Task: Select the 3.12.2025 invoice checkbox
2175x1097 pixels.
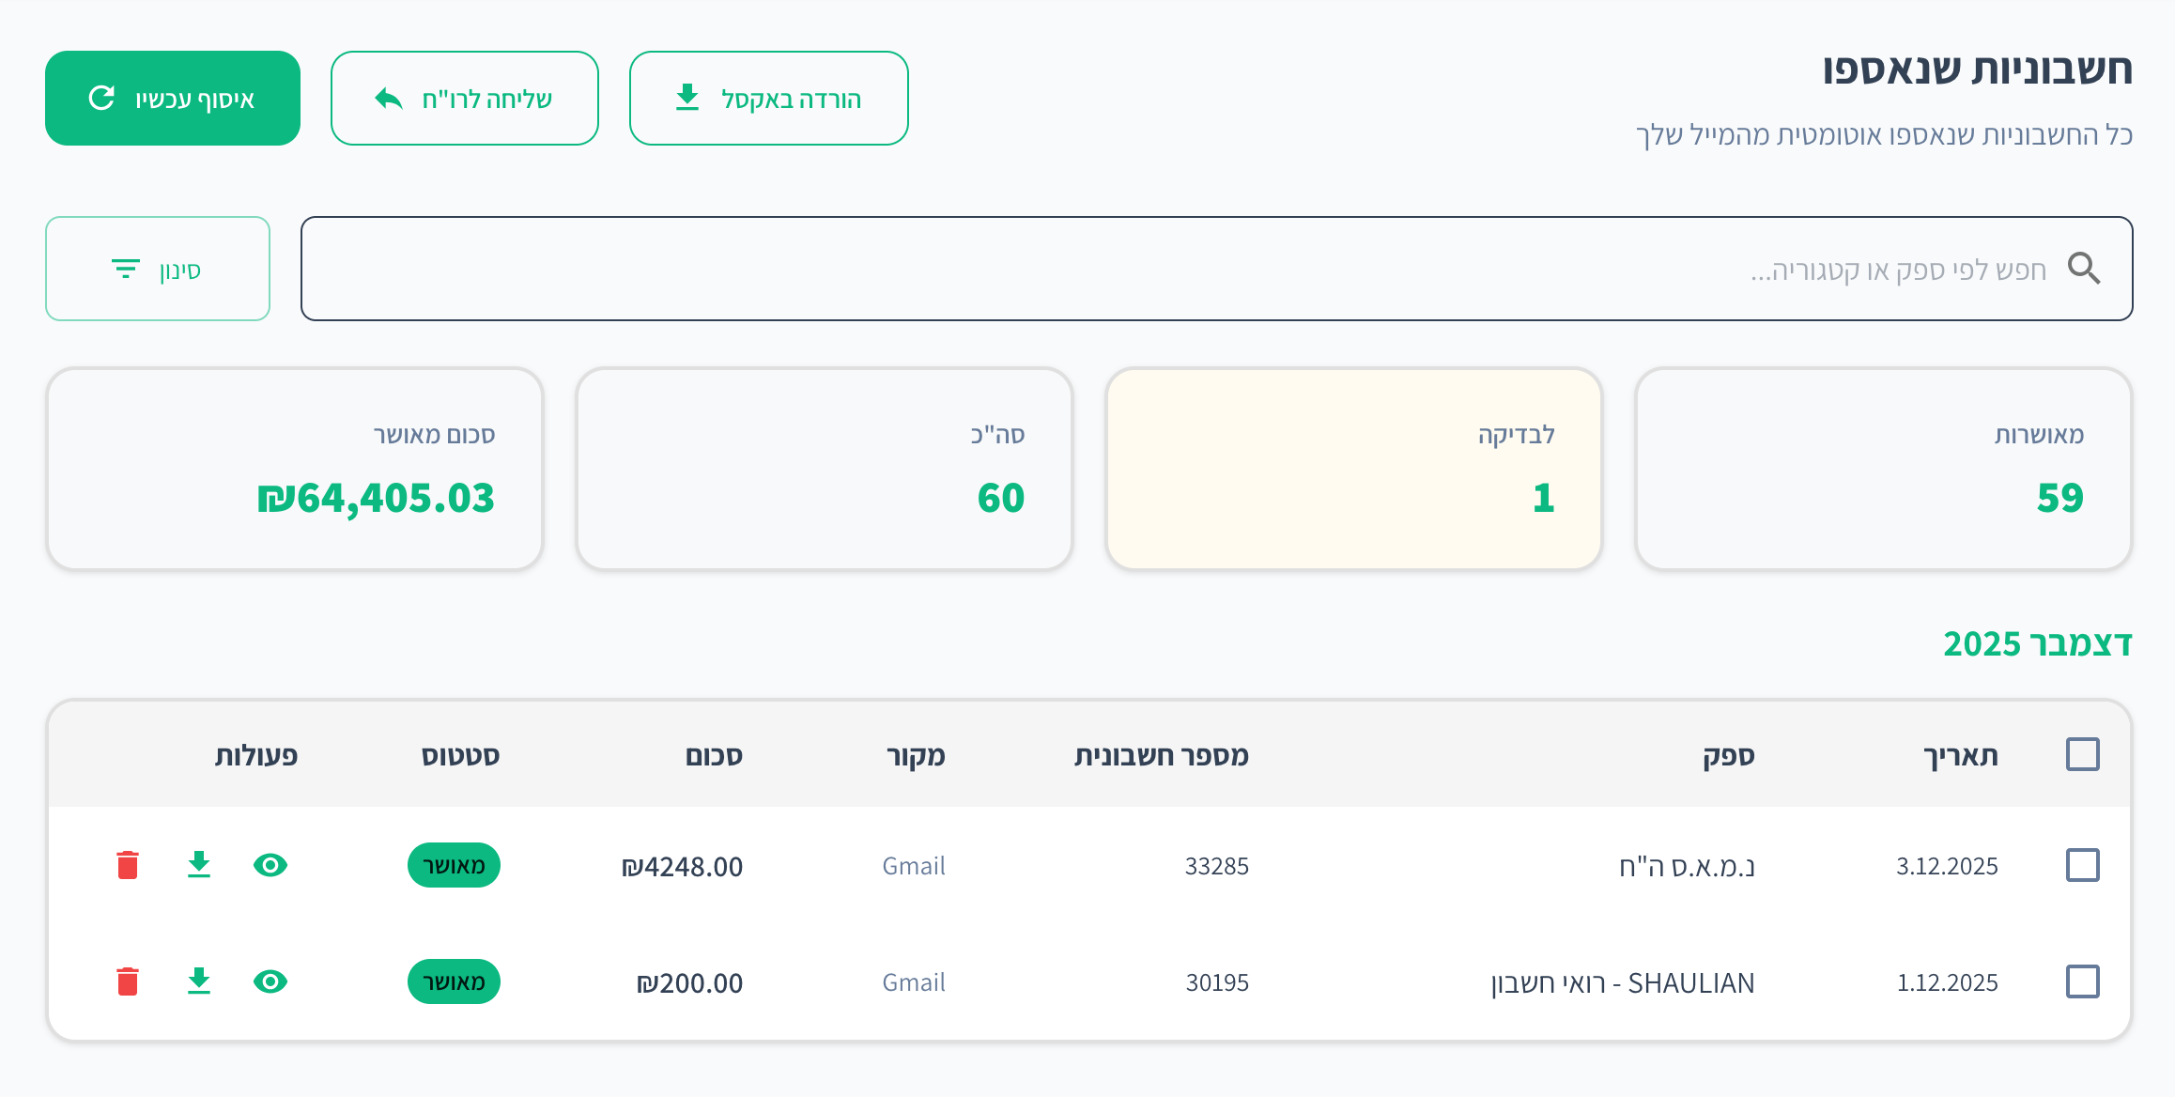Action: click(x=2082, y=865)
